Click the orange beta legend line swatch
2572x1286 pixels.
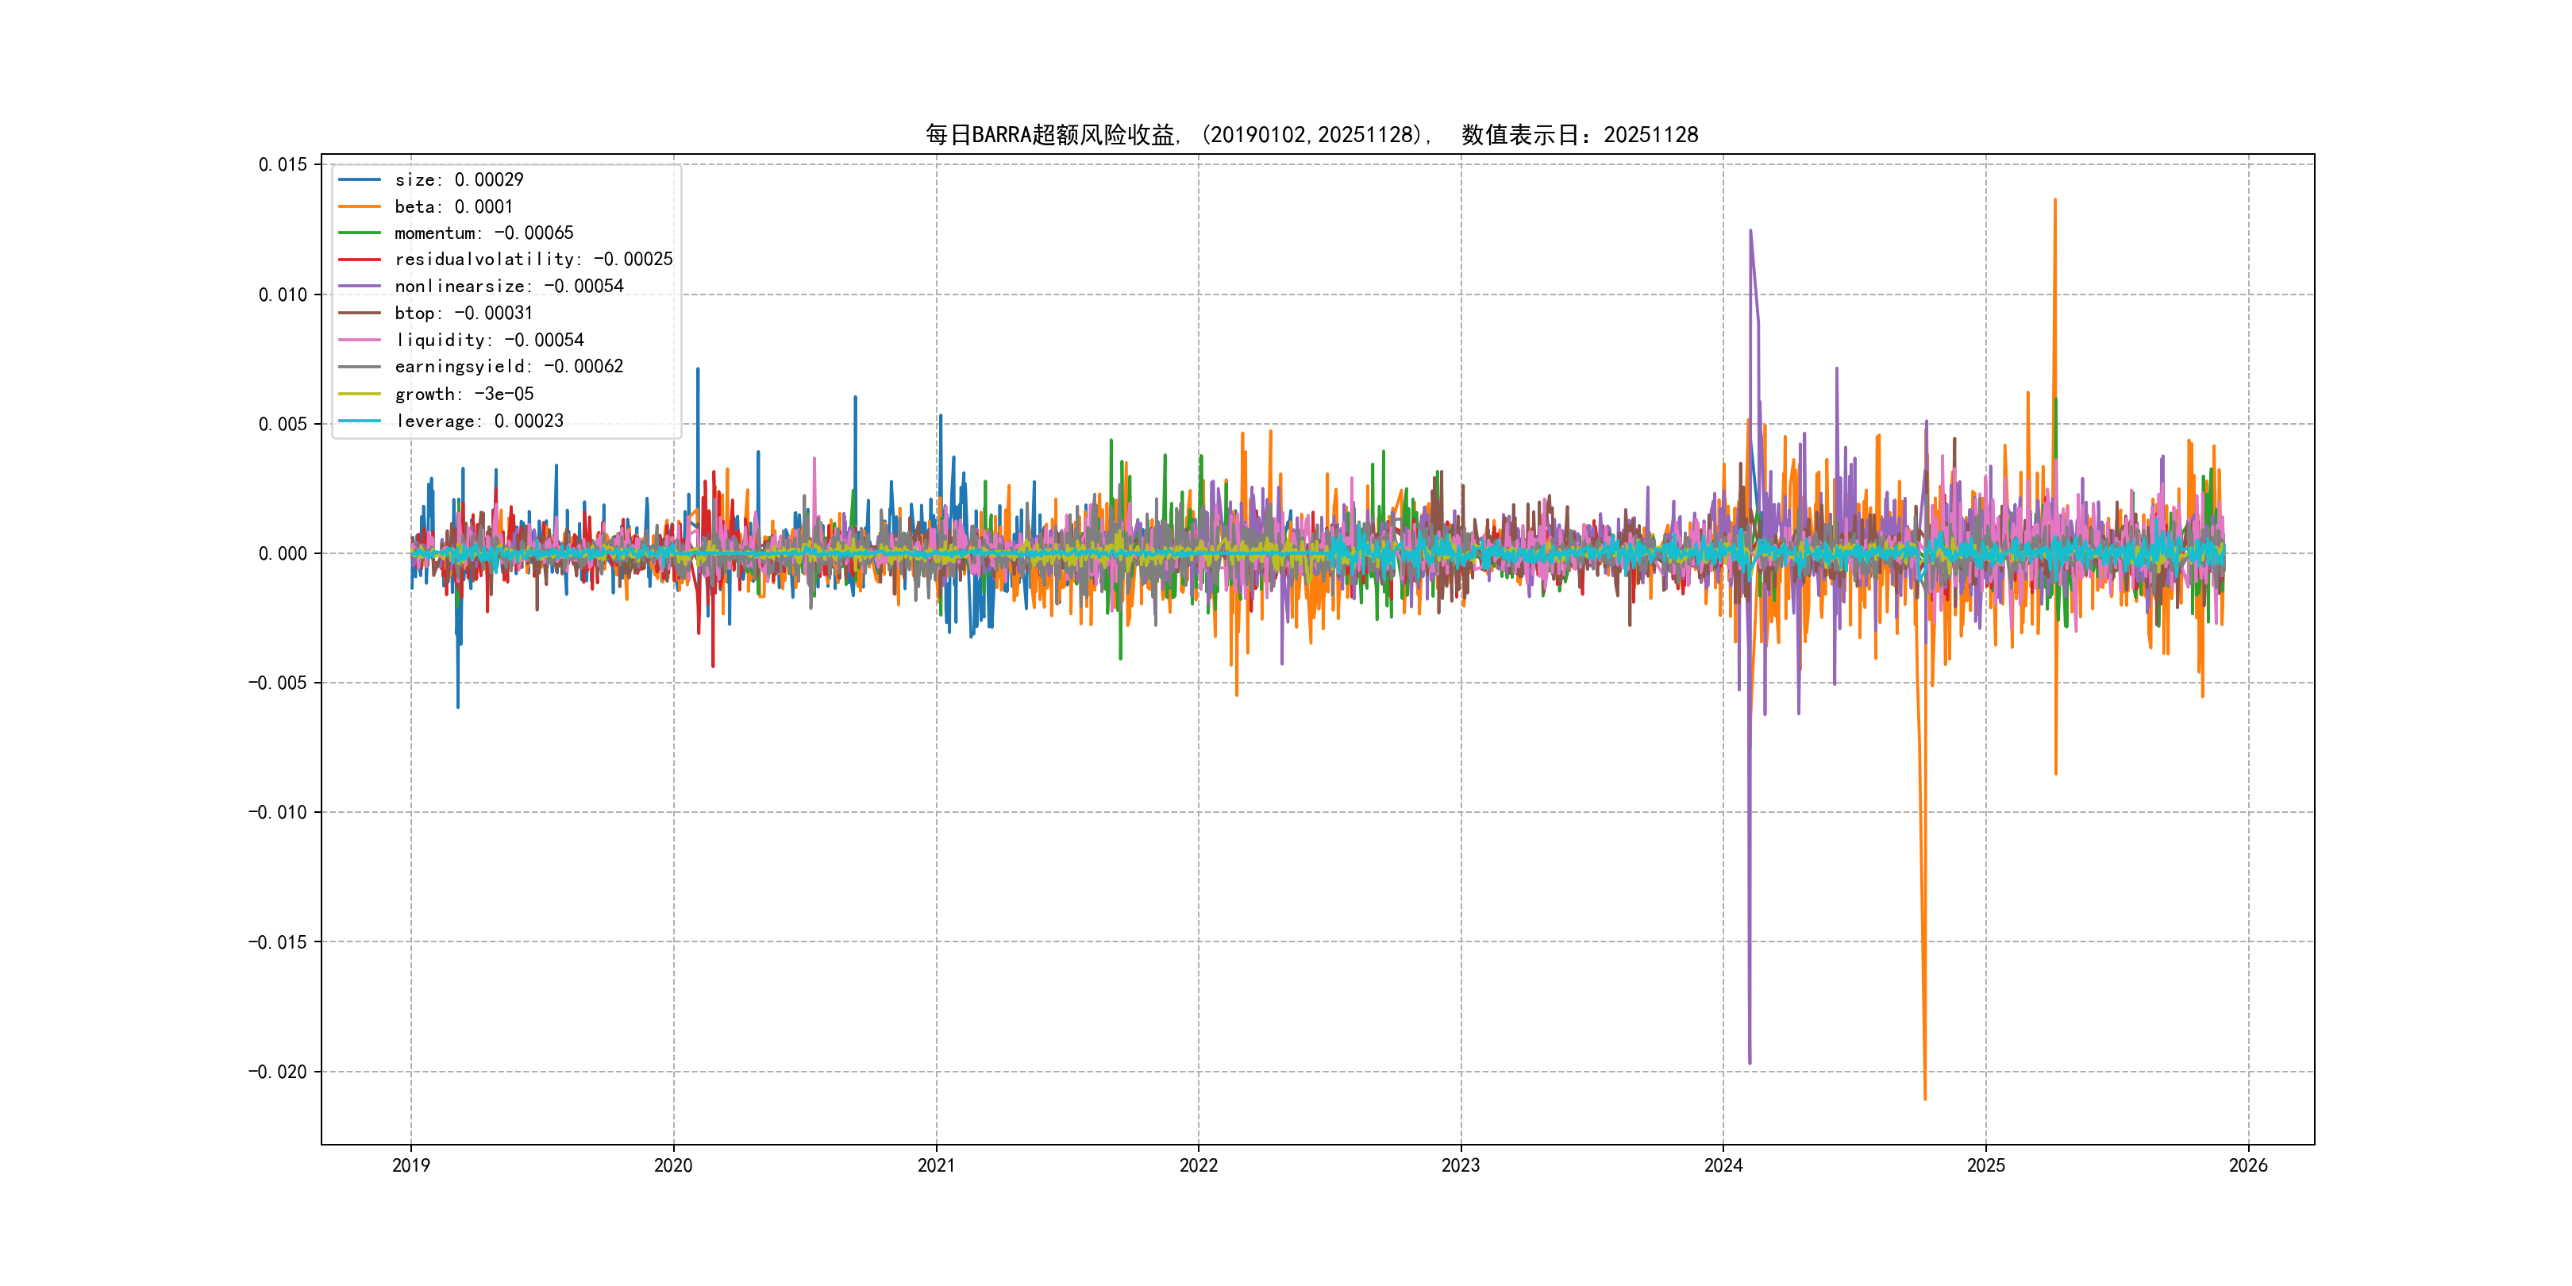360,206
